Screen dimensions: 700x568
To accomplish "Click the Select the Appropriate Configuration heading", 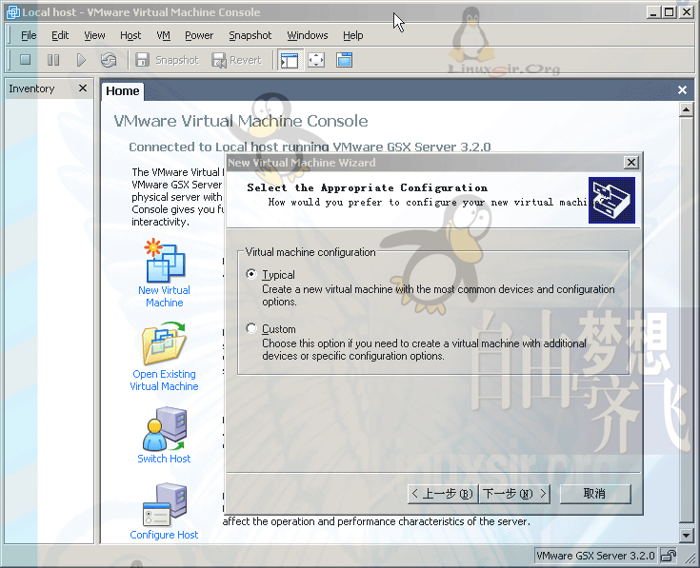I will tap(368, 187).
